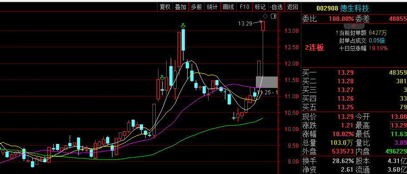Viewport: 407px width, 174px height.
Task: Click the lower green down-arrow signal marker
Action: (162, 77)
